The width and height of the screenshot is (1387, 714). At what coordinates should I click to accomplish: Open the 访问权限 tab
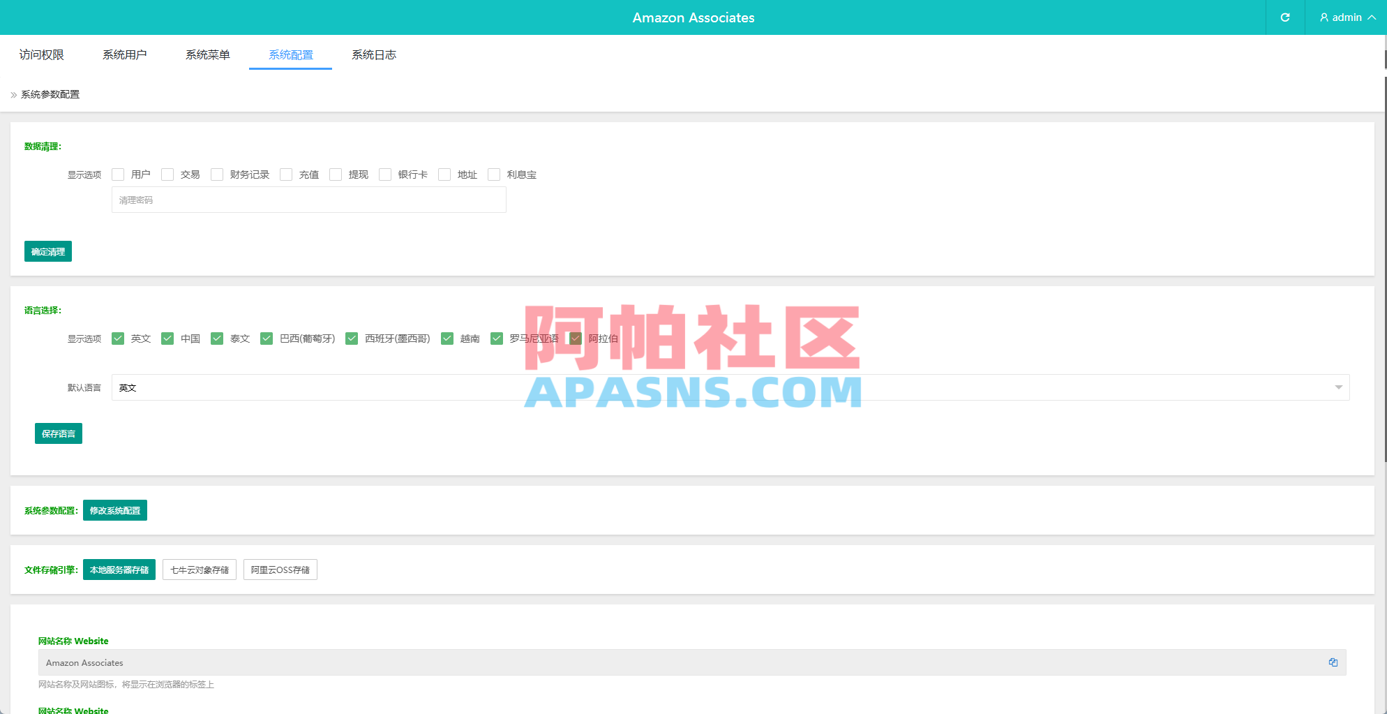pos(42,54)
